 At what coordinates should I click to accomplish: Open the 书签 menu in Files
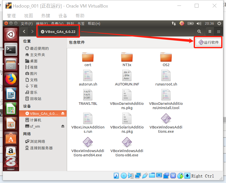coord(81,24)
